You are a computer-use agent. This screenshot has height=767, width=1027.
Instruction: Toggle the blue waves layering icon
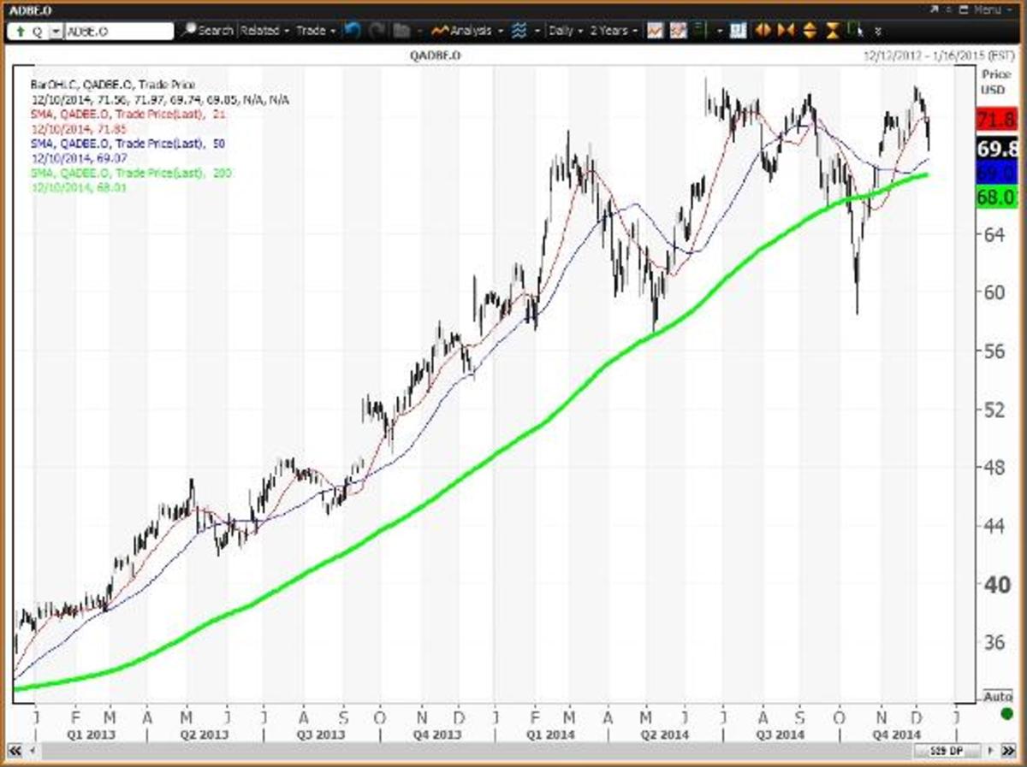519,31
